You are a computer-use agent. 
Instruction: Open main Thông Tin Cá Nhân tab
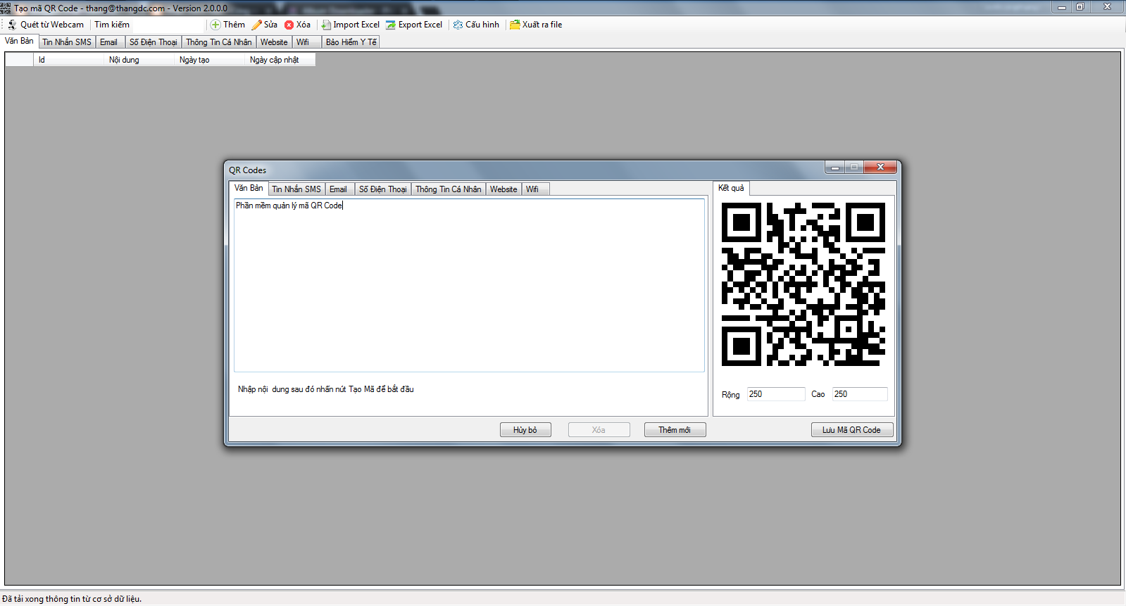coord(218,42)
